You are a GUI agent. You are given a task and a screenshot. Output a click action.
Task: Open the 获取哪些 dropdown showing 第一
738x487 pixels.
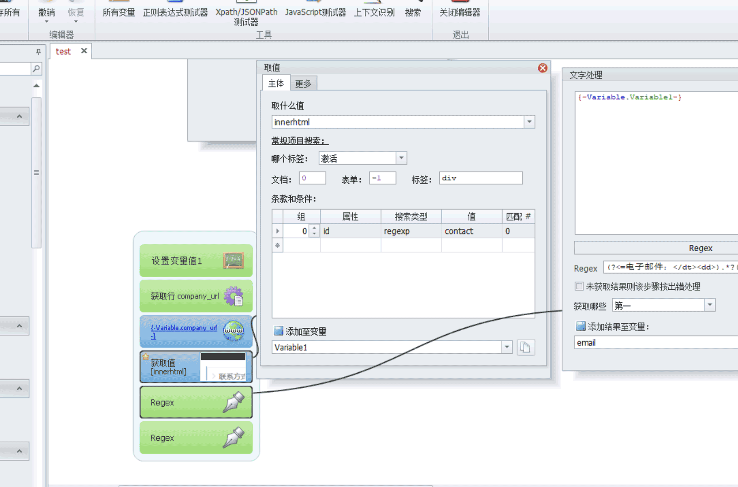(x=710, y=305)
